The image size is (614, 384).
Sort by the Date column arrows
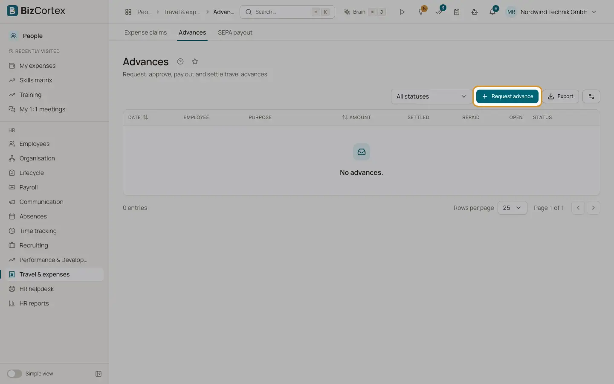point(145,117)
